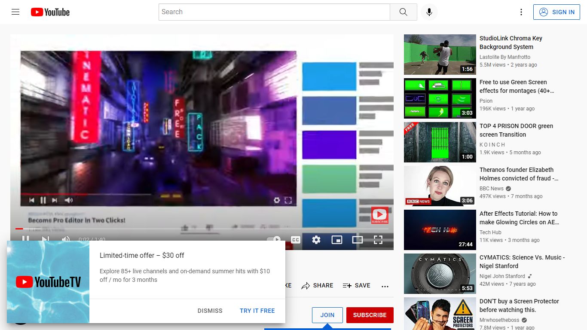
Task: Mute the player volume
Action: tap(65, 239)
